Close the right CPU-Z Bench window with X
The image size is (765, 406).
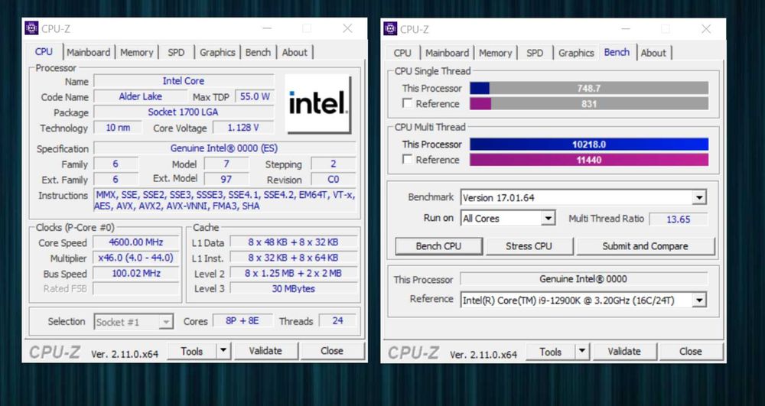(706, 29)
